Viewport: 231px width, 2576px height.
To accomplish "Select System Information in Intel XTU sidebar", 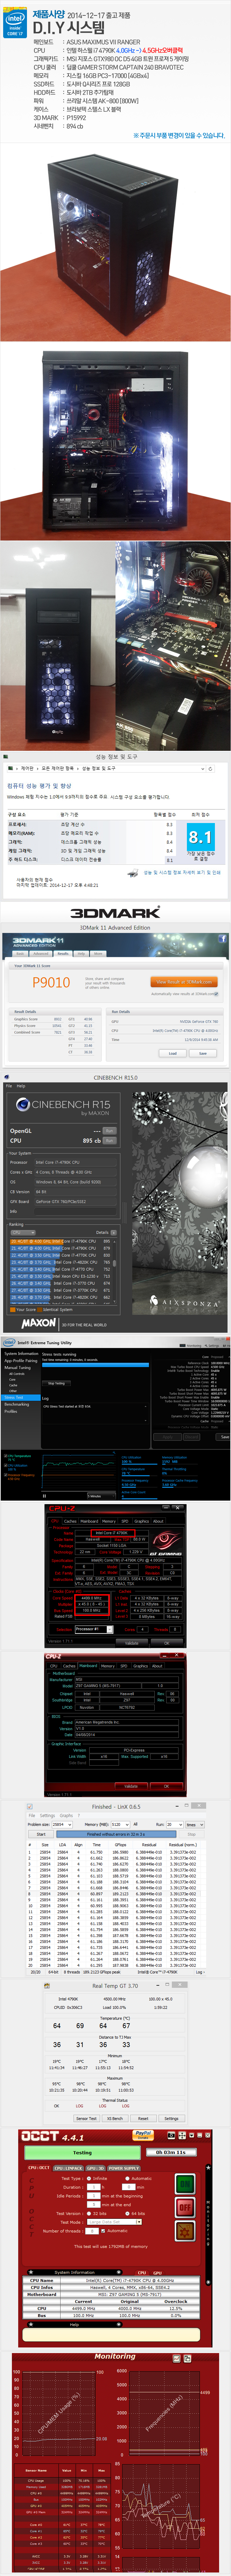I will (x=21, y=1354).
